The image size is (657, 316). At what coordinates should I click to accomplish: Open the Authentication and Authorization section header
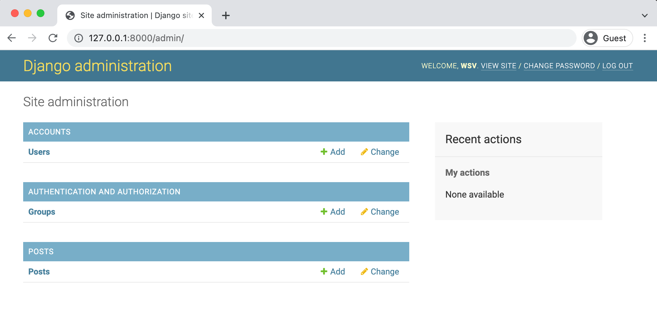tap(104, 192)
